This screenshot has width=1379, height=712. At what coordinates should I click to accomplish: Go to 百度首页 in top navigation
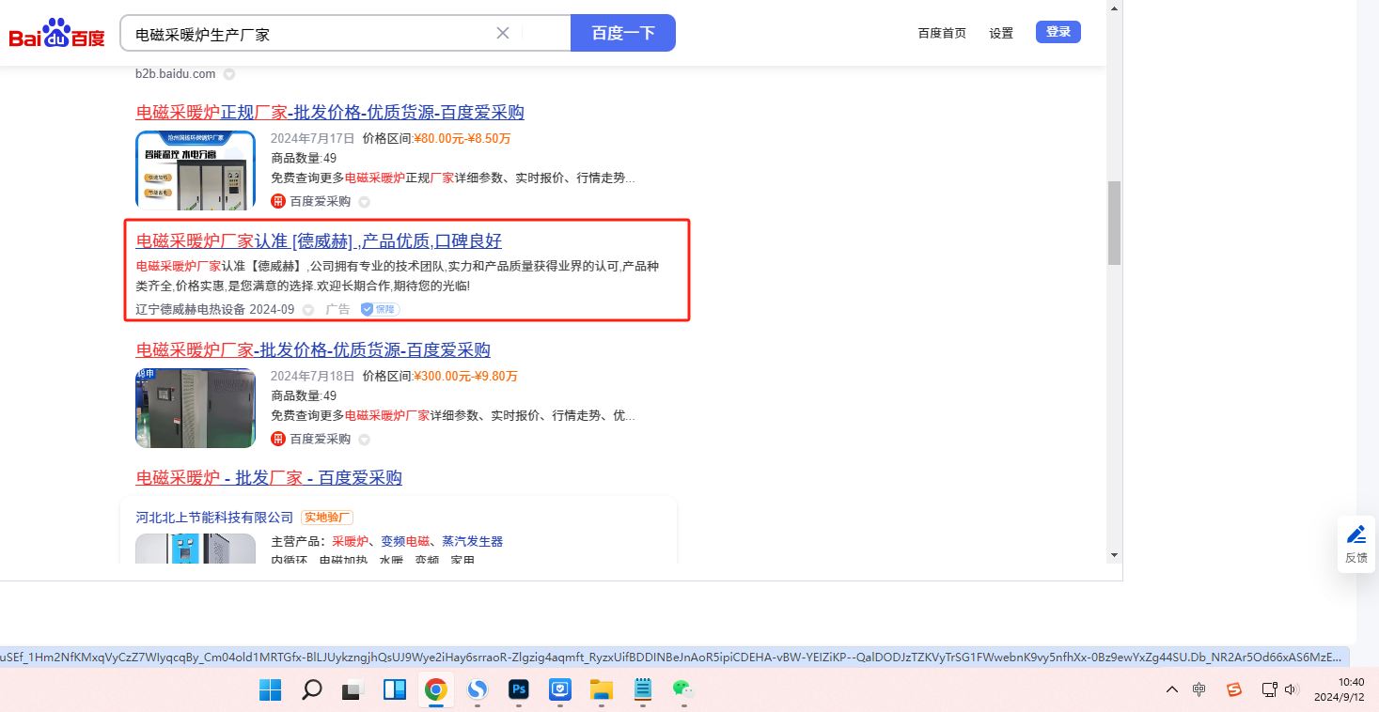[942, 33]
